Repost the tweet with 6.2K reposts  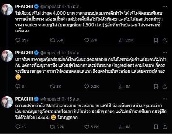(57, 127)
